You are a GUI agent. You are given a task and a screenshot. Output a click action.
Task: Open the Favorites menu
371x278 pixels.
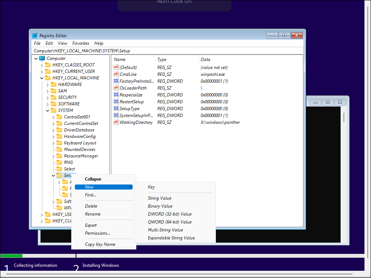click(81, 43)
